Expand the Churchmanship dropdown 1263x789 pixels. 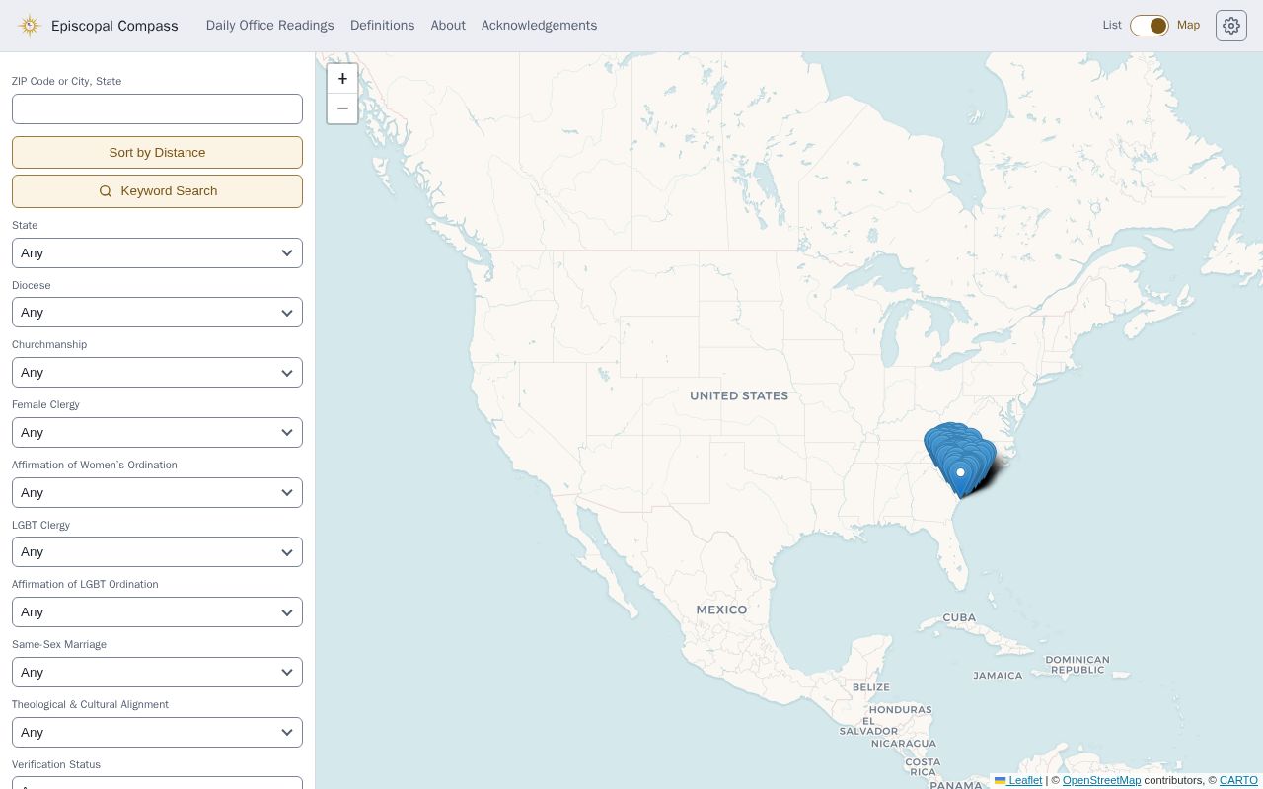tap(157, 372)
